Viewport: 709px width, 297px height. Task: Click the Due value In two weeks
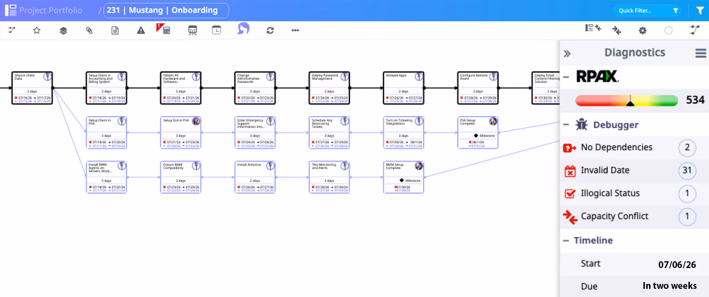(x=670, y=286)
